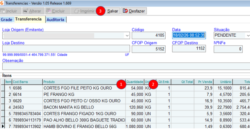Open the Auditoria tab

pos(56,19)
